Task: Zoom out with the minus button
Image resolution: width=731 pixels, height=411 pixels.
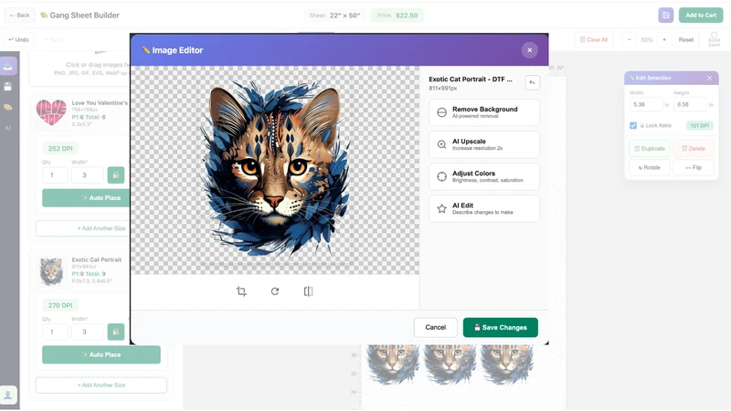Action: (x=629, y=39)
